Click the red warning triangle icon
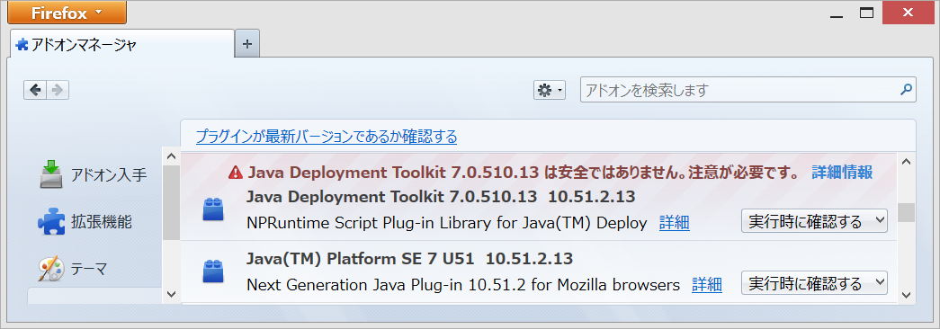This screenshot has width=940, height=329. click(235, 173)
